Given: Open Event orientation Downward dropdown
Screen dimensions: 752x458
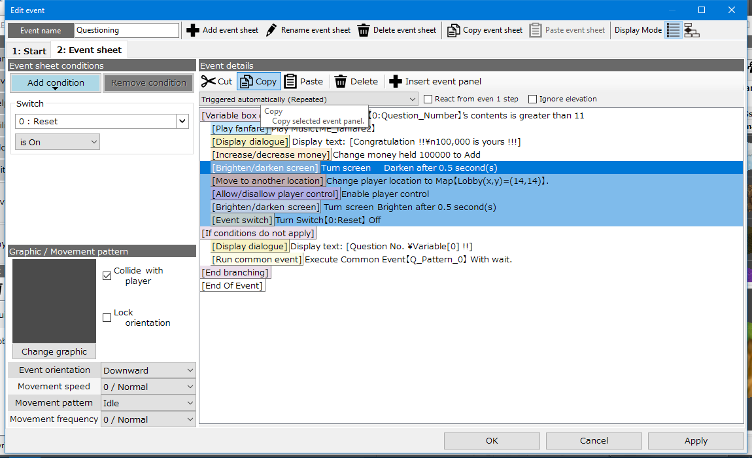Looking at the screenshot, I should point(148,370).
